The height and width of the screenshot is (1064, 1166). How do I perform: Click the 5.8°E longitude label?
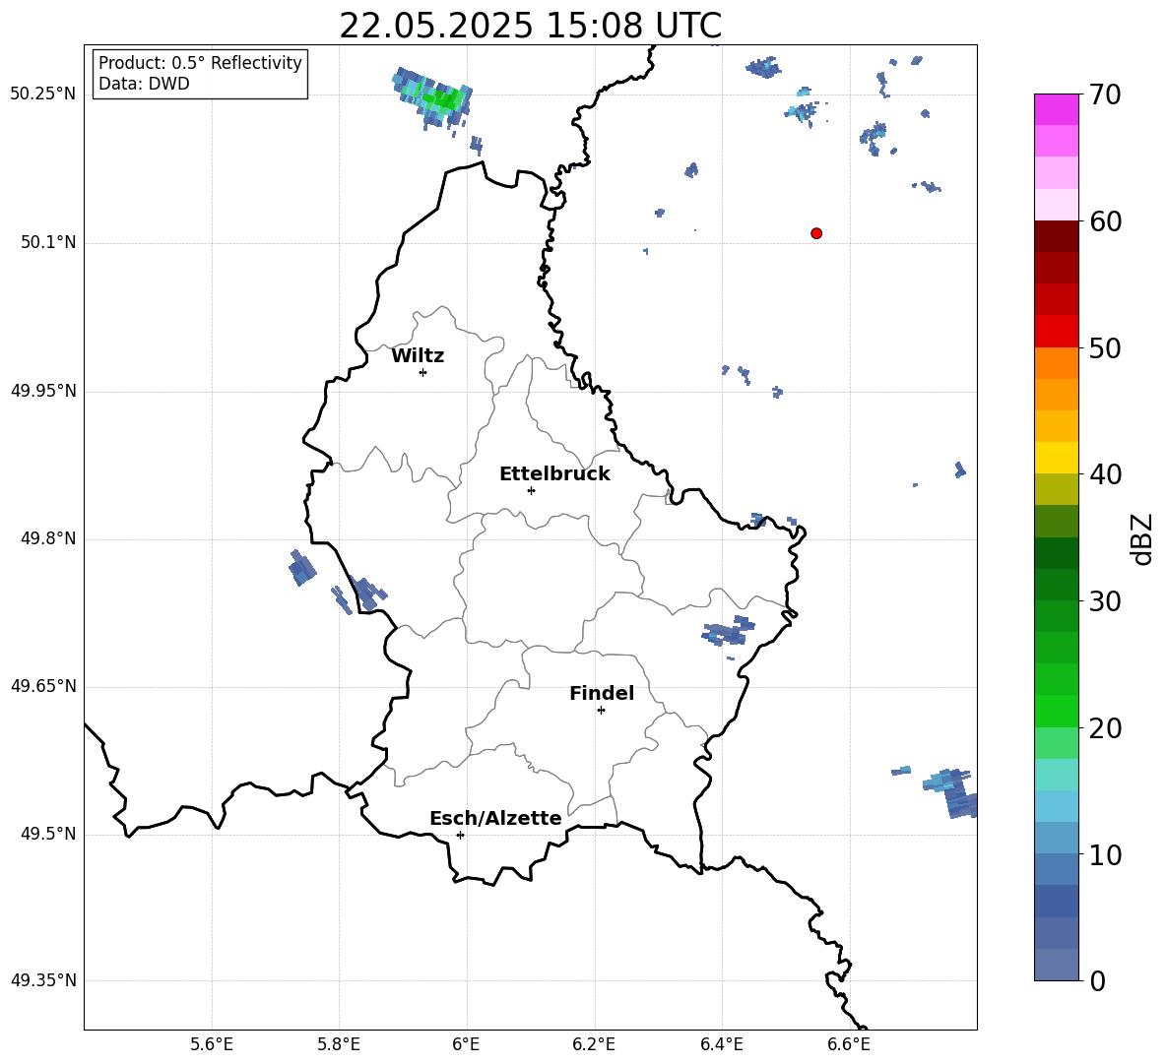click(339, 1044)
